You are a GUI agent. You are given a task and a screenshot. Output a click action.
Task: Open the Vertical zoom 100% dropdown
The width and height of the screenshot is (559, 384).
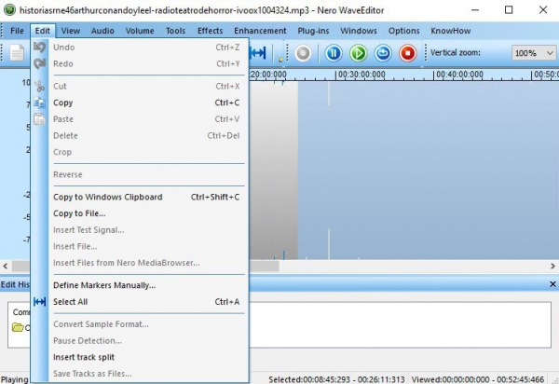click(537, 53)
